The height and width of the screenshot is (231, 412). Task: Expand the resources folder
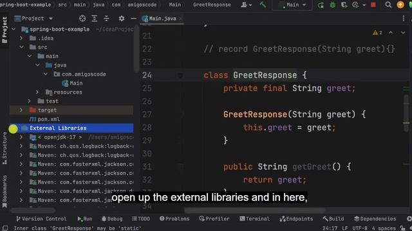[37, 92]
